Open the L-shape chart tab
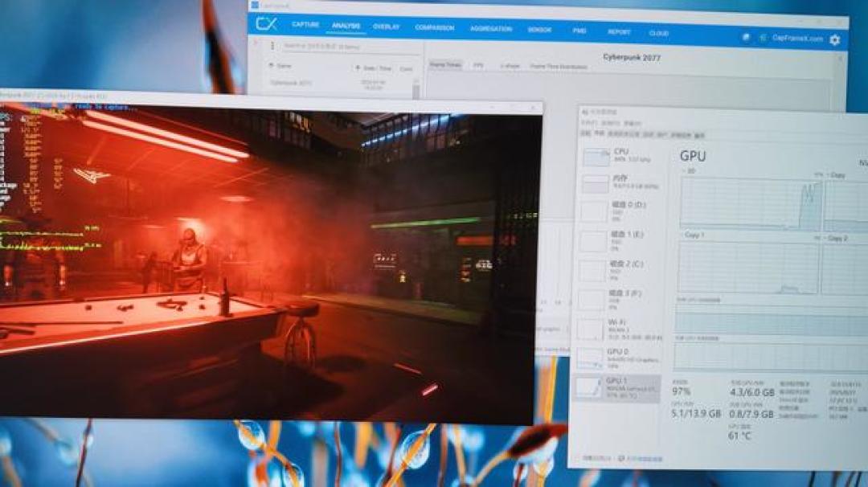This screenshot has height=487, width=868. (510, 66)
